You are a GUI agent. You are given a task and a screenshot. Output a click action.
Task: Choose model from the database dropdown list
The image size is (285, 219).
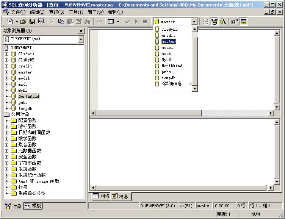(167, 48)
